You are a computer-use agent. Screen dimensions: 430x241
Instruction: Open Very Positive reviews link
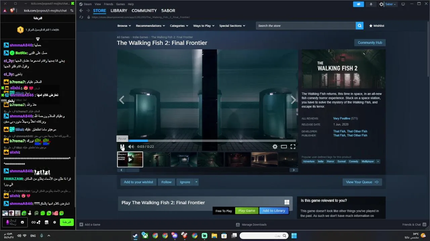(x=342, y=118)
